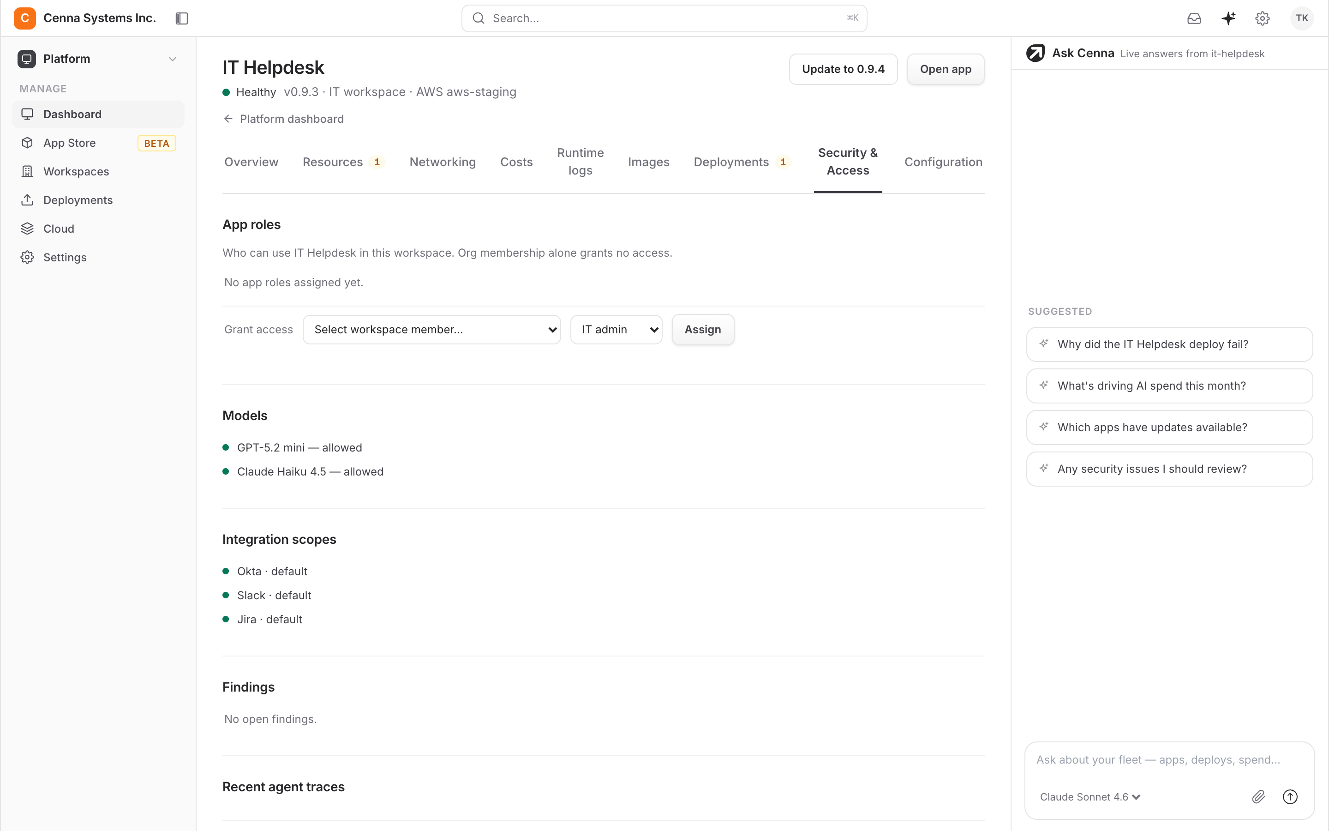The width and height of the screenshot is (1329, 831).
Task: Click the Cloud layers icon
Action: 27,229
